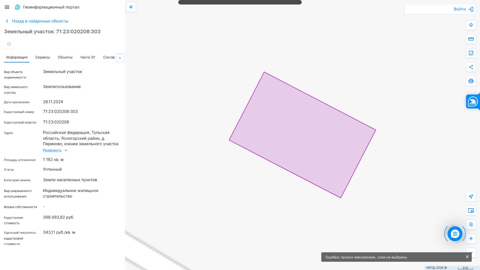Collapse the left information panel
This screenshot has width=480, height=270.
tap(131, 7)
